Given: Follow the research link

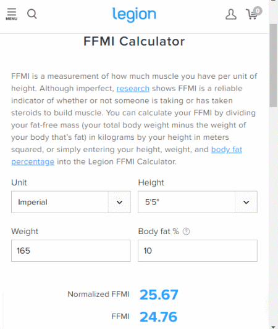Looking at the screenshot, I should 133,89.
